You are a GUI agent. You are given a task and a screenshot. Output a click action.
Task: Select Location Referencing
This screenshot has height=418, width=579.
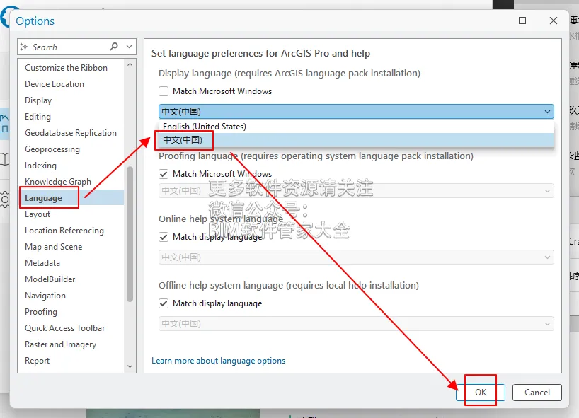[x=64, y=230]
